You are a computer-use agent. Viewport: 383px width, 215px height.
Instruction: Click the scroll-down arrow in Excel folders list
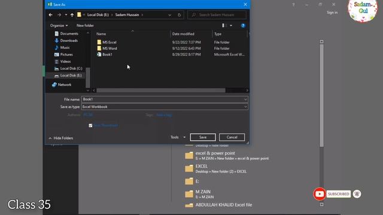(x=322, y=204)
